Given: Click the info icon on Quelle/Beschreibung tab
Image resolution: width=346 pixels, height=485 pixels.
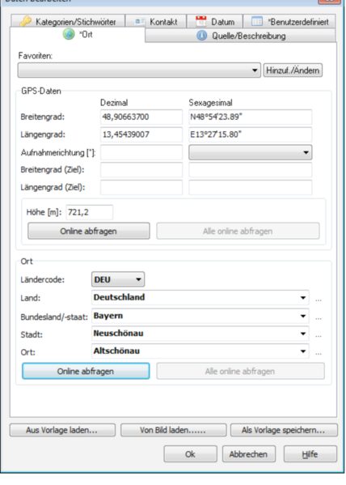Looking at the screenshot, I should pos(201,36).
